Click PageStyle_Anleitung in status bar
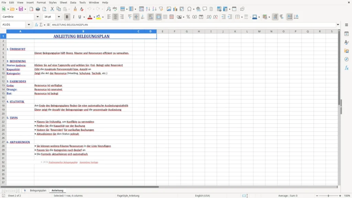Viewport: 352px width, 198px height. [128, 196]
